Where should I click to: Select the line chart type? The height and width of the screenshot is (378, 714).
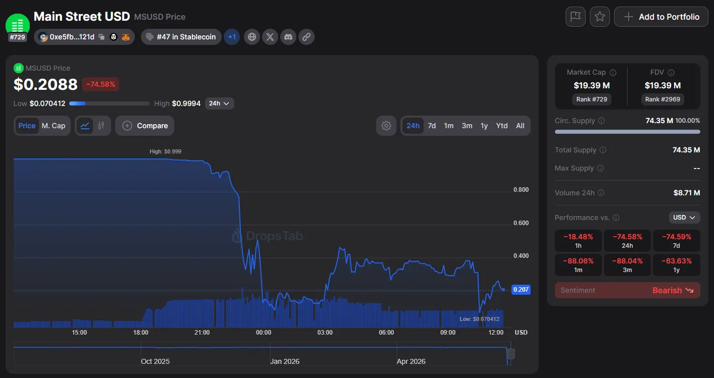(85, 126)
